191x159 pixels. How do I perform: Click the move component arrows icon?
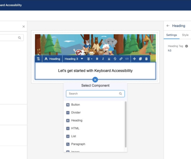[134, 59]
